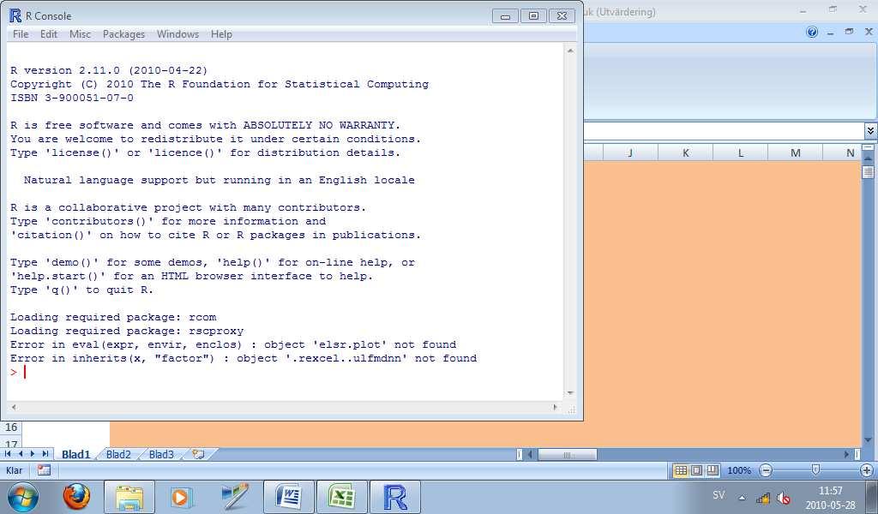878x514 pixels.
Task: Minimize the R Console window
Action: (x=505, y=16)
